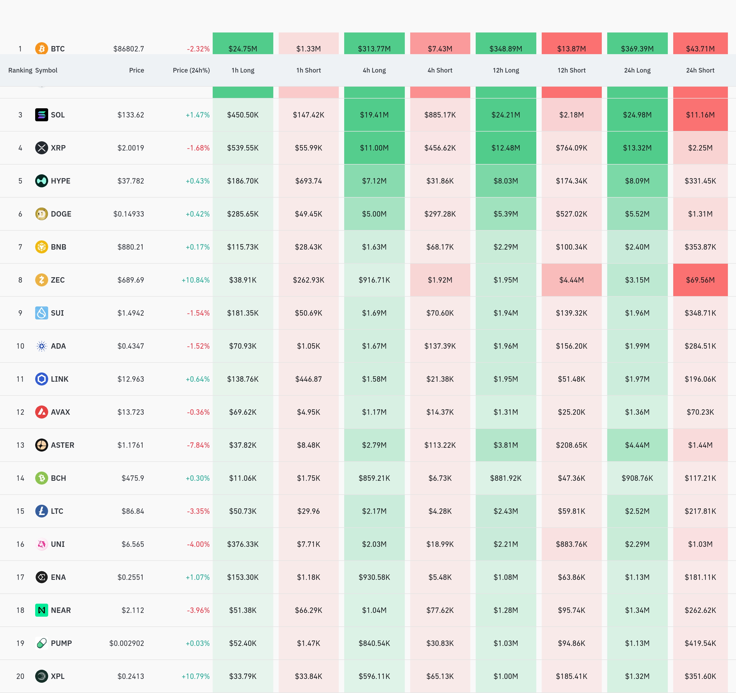Screen dimensions: 736x693
Task: Sort table by 1h Long column header
Action: (243, 70)
